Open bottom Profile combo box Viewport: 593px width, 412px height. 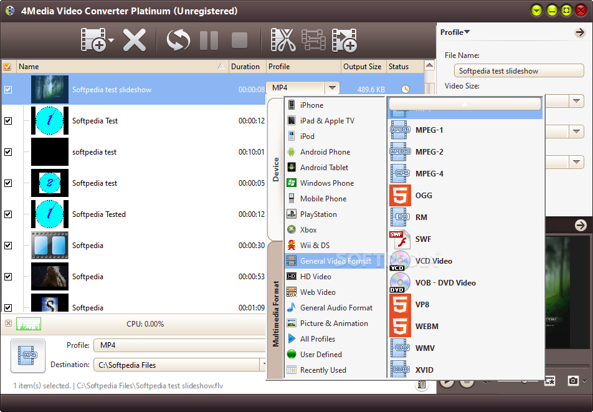(x=179, y=345)
